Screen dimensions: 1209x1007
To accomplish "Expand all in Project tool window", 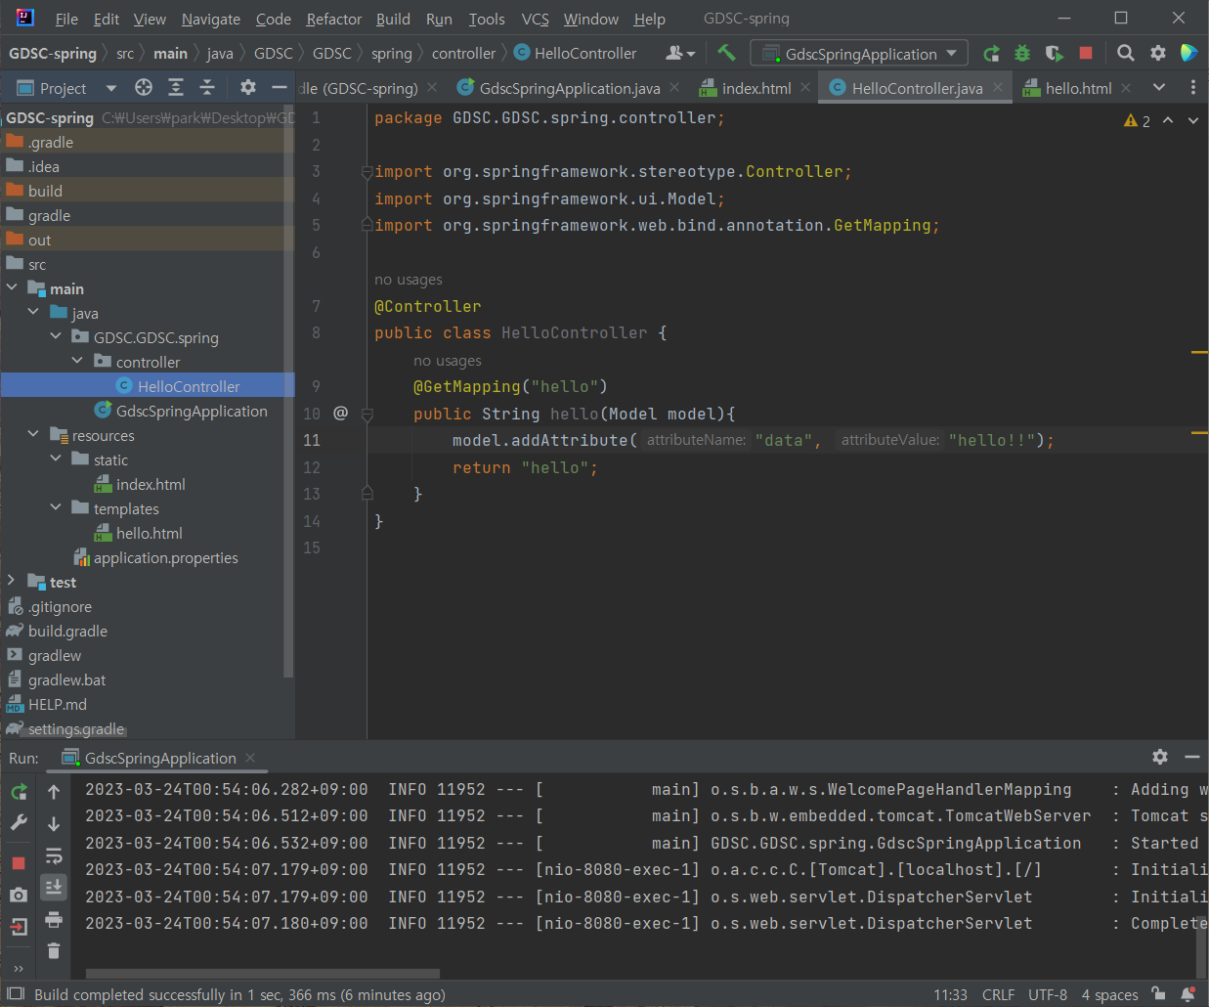I will click(x=176, y=87).
